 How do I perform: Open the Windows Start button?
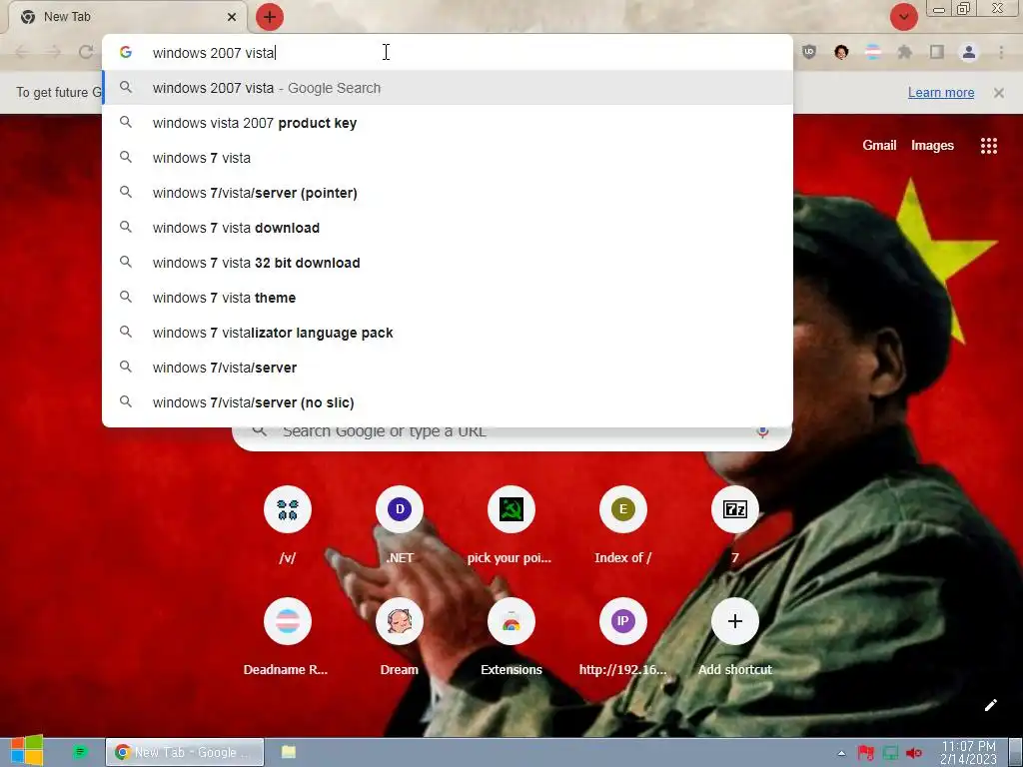(x=27, y=751)
